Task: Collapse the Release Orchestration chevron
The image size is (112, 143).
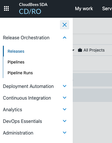Action: 65,38
